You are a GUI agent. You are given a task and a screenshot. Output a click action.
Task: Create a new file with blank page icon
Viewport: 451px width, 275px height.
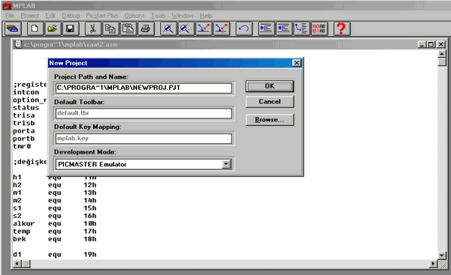(x=35, y=28)
